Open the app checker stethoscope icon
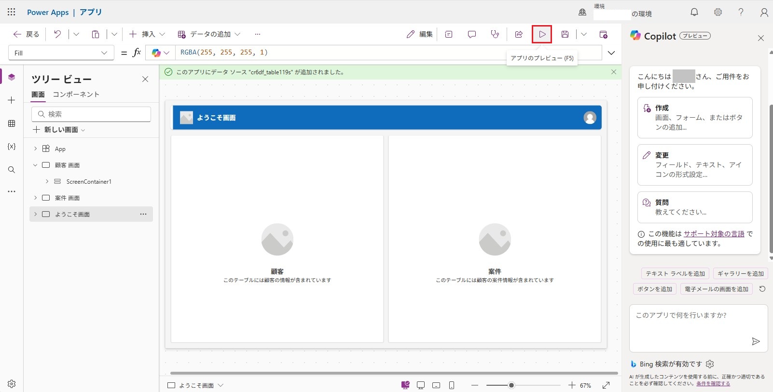The height and width of the screenshot is (392, 773). coord(495,34)
